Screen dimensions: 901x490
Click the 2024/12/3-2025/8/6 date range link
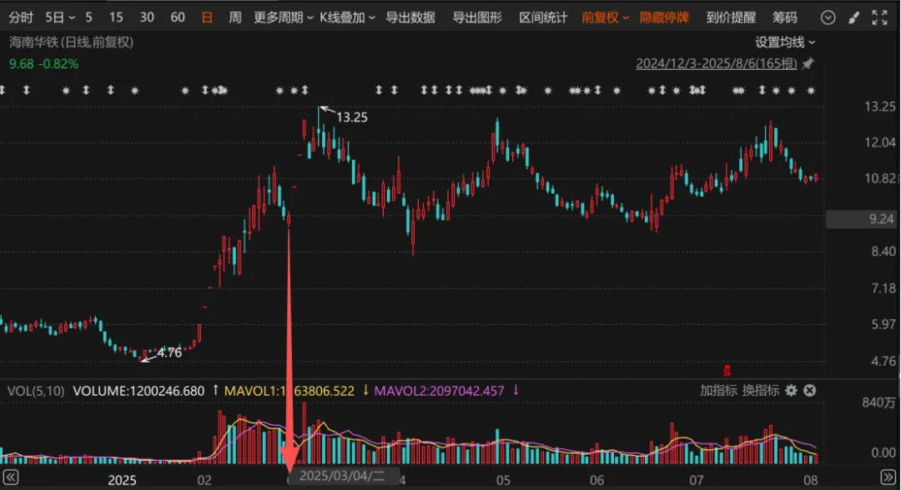(x=717, y=63)
